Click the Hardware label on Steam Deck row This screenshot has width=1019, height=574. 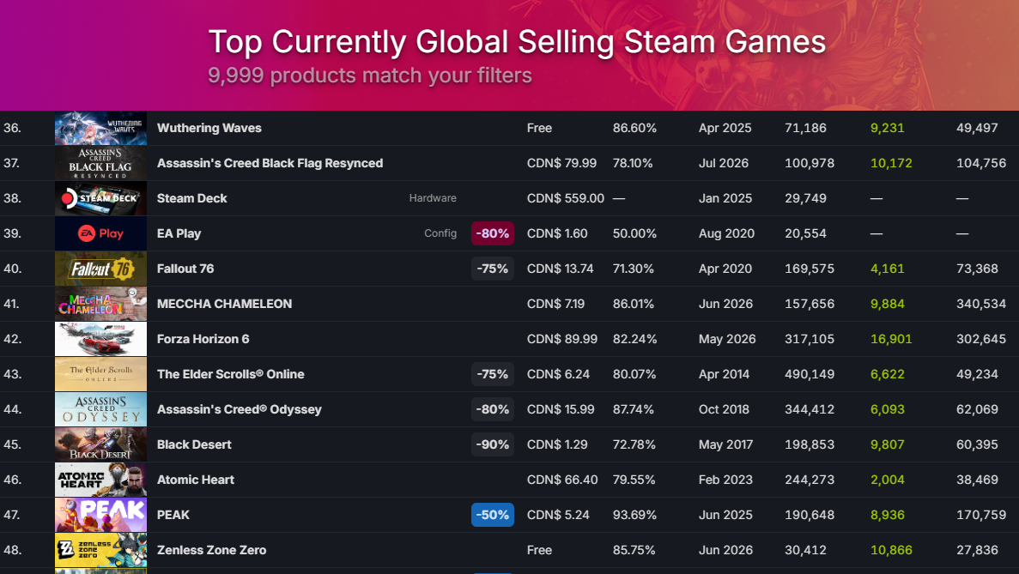433,198
